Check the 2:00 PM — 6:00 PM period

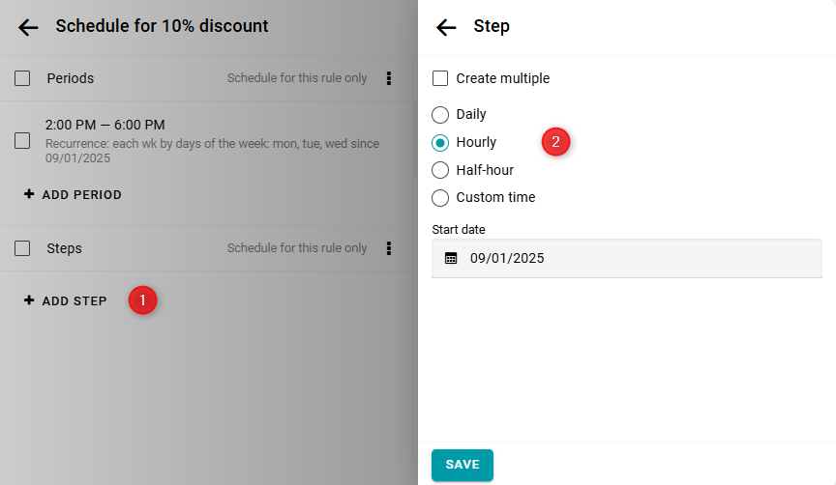[22, 140]
